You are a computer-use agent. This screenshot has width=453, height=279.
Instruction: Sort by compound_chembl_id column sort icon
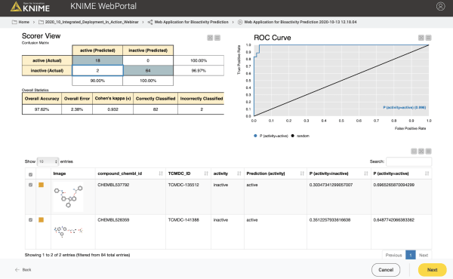click(161, 173)
